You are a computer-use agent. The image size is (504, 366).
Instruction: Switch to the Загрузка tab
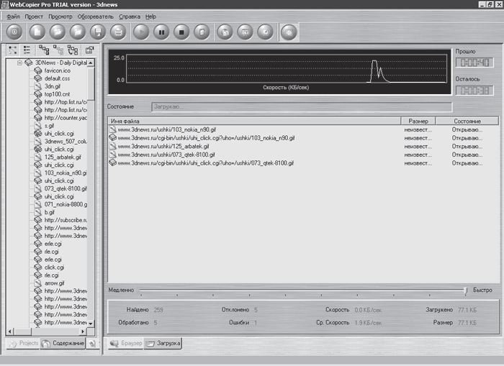click(x=163, y=343)
